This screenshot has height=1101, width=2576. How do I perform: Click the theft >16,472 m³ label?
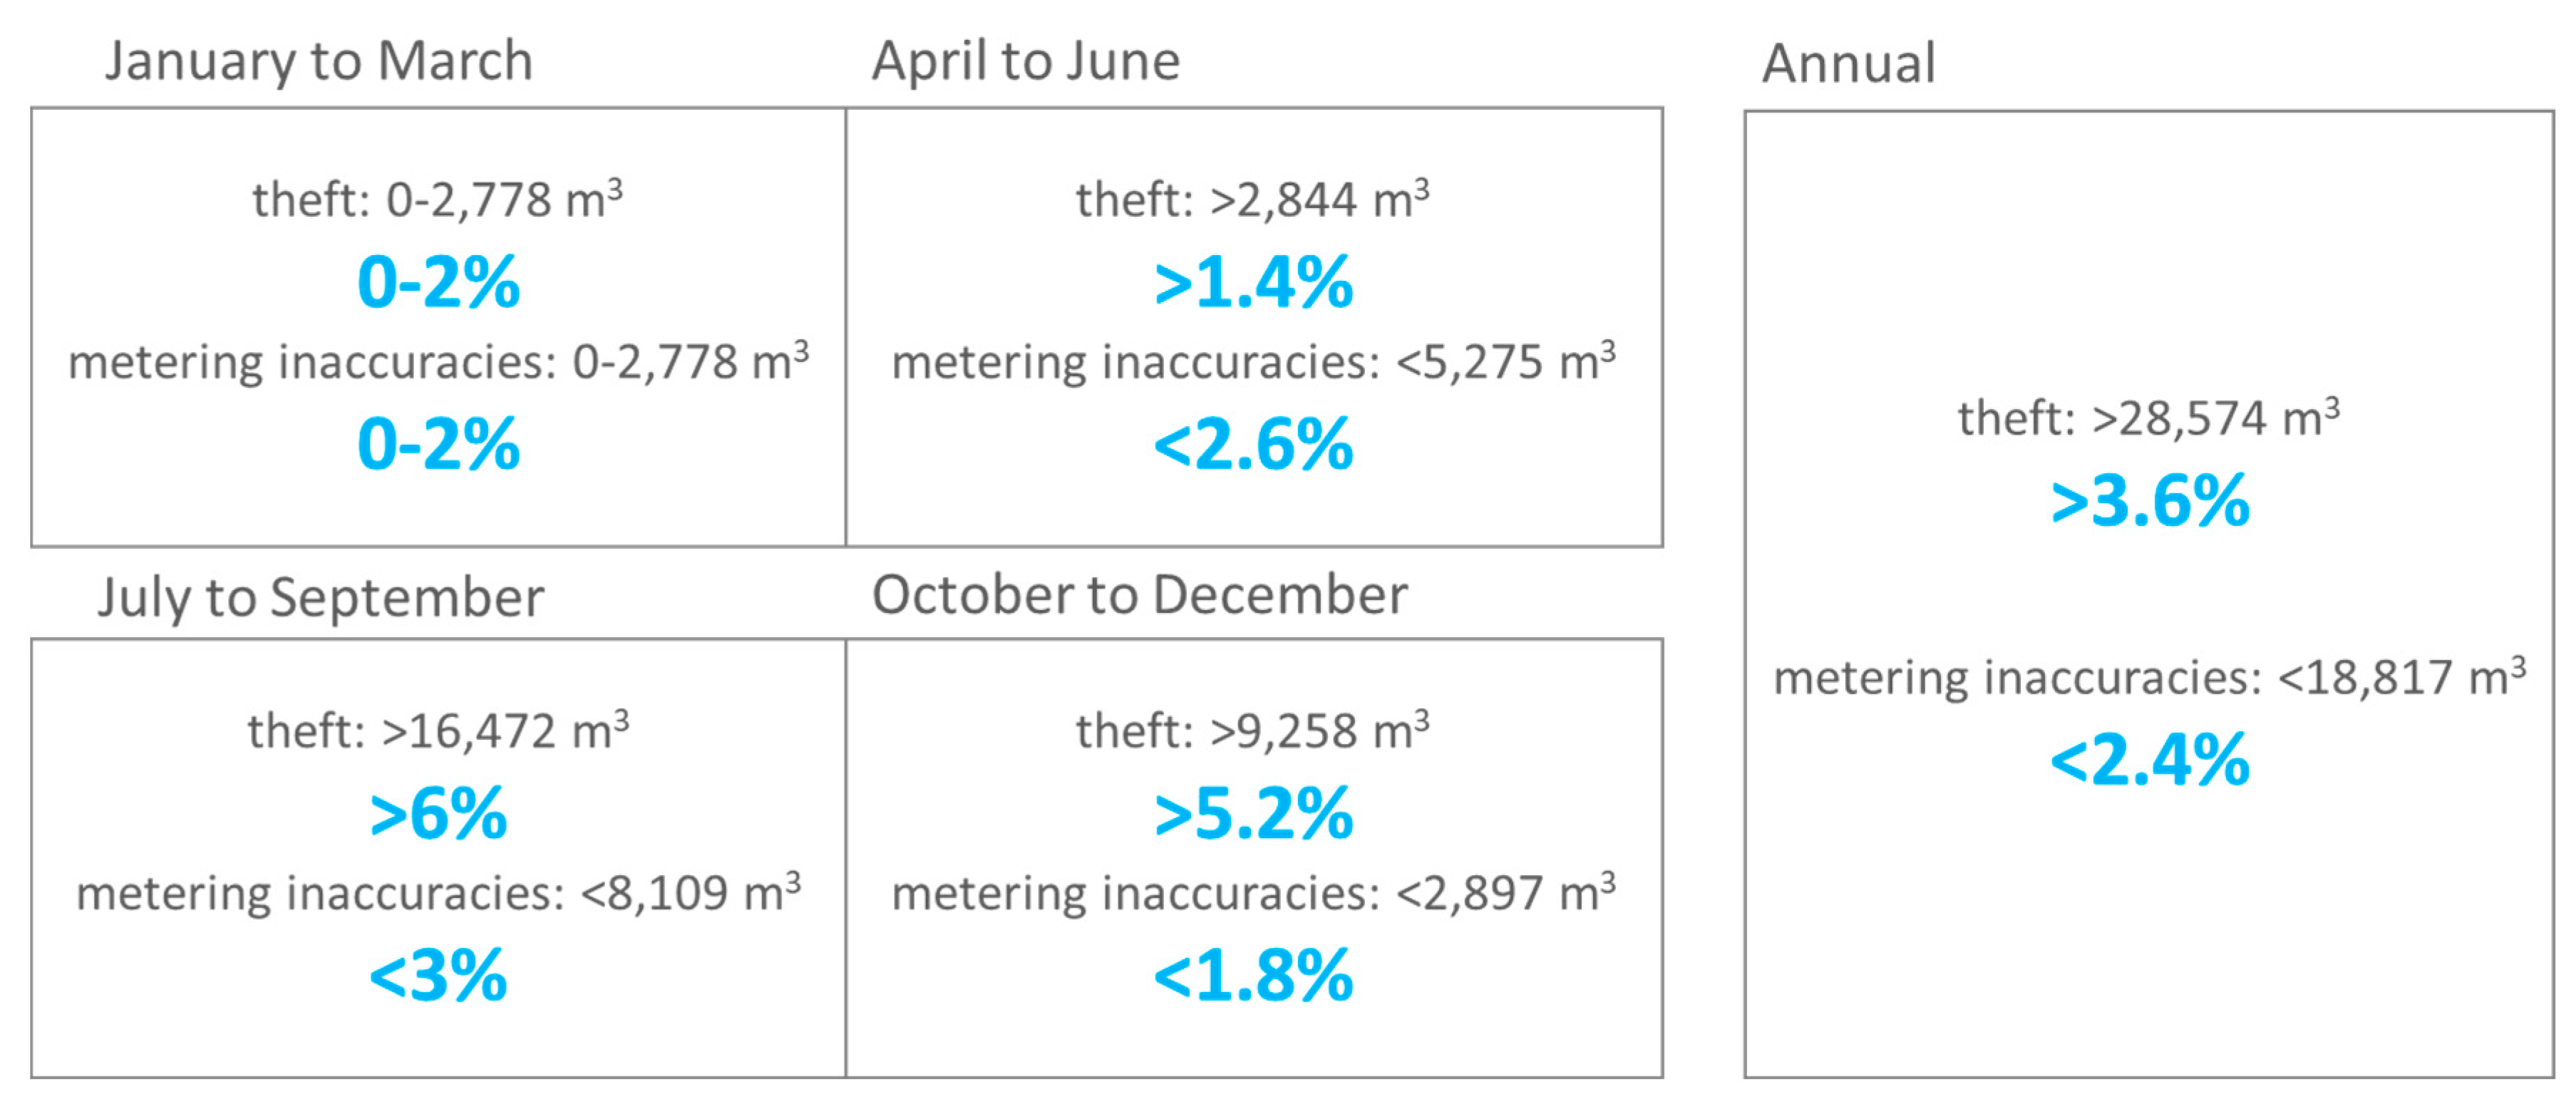438,731
